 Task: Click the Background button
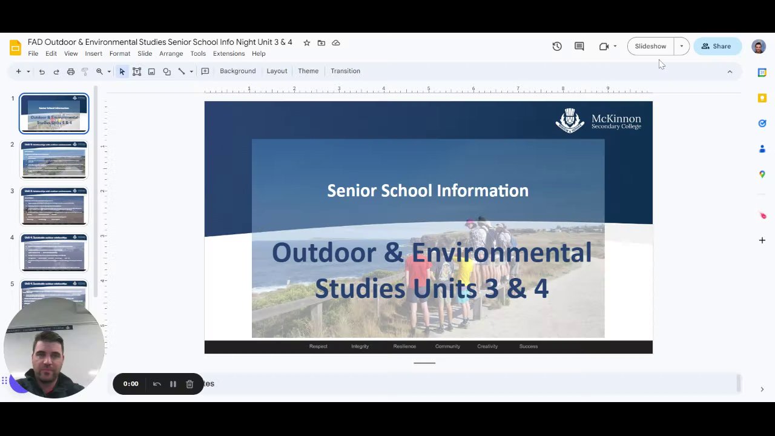pyautogui.click(x=238, y=71)
